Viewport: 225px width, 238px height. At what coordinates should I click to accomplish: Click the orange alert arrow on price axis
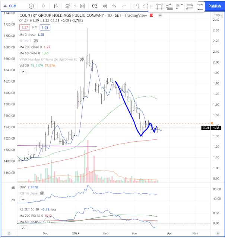[212, 123]
